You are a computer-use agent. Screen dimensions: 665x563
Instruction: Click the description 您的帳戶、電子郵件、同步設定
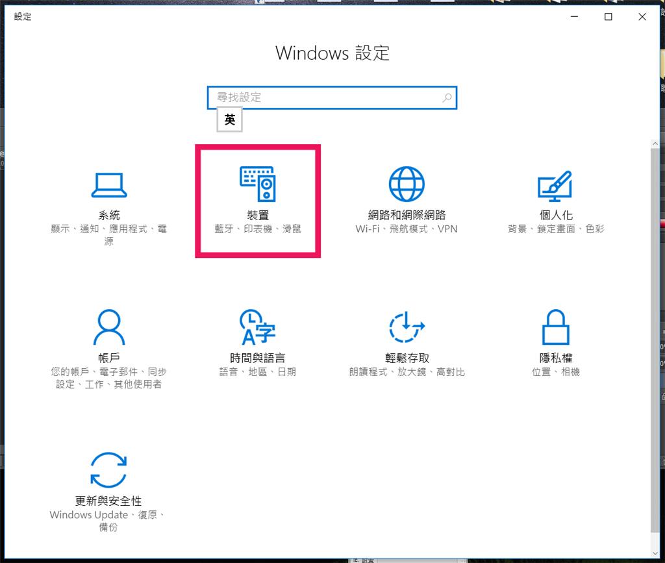108,378
